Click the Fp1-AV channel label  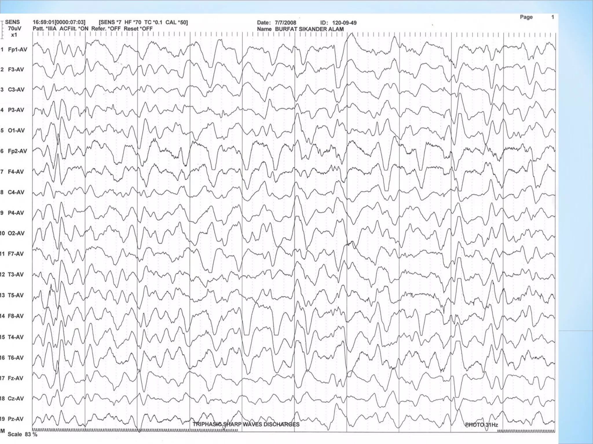[x=17, y=49]
